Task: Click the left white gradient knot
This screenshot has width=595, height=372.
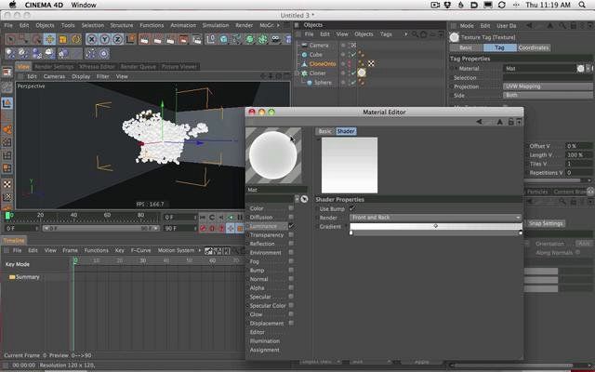Action: 351,232
